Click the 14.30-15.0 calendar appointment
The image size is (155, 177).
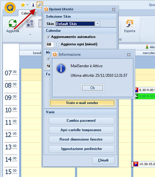click(144, 164)
